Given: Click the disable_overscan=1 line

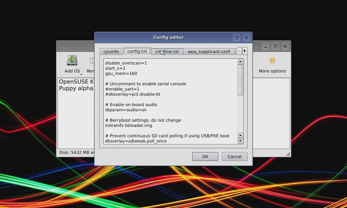Looking at the screenshot, I should (x=126, y=63).
